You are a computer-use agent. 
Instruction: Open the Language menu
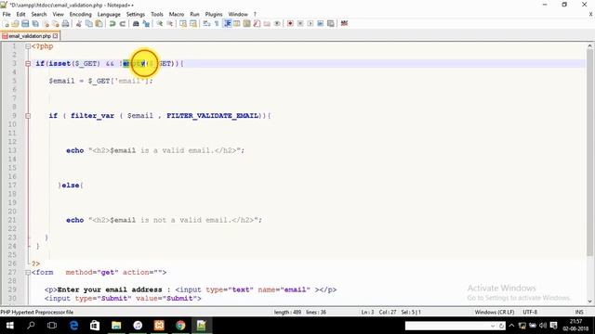(x=109, y=14)
